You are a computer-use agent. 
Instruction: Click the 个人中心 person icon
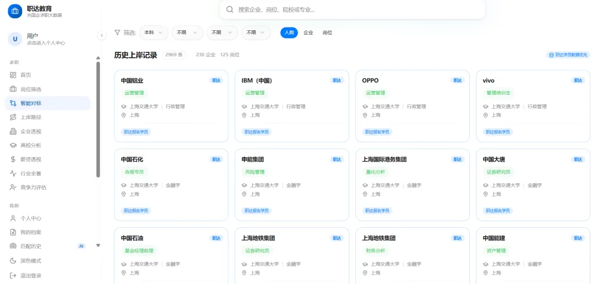13,218
